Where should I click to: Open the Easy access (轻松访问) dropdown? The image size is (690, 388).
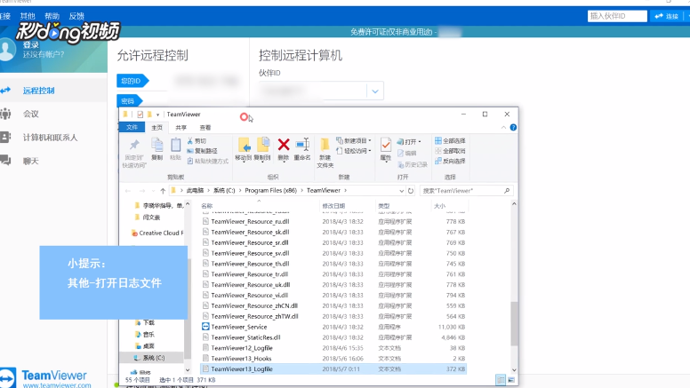click(x=354, y=151)
